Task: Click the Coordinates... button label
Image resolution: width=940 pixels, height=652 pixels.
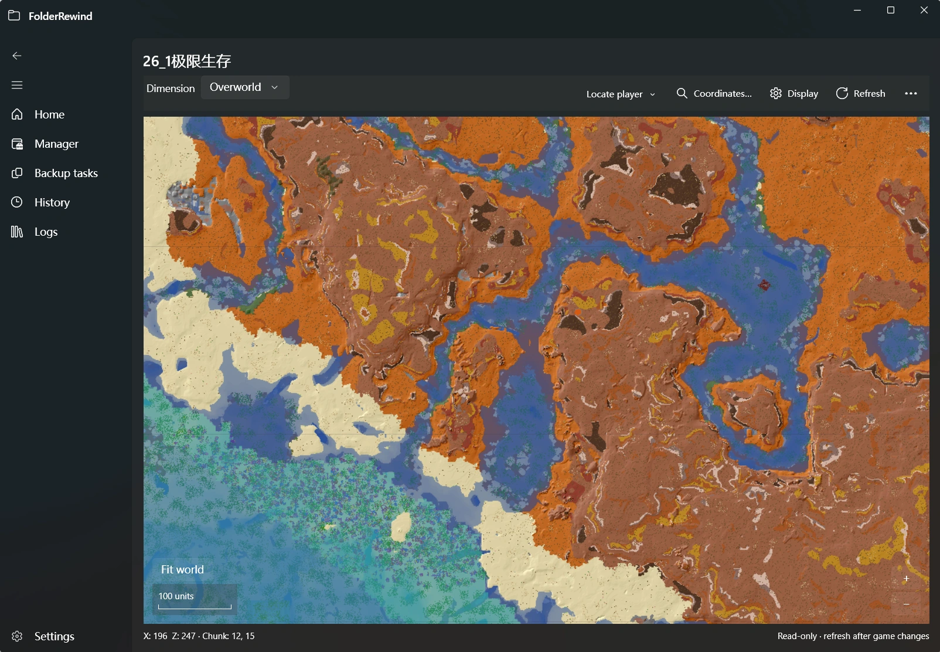Action: click(x=723, y=93)
